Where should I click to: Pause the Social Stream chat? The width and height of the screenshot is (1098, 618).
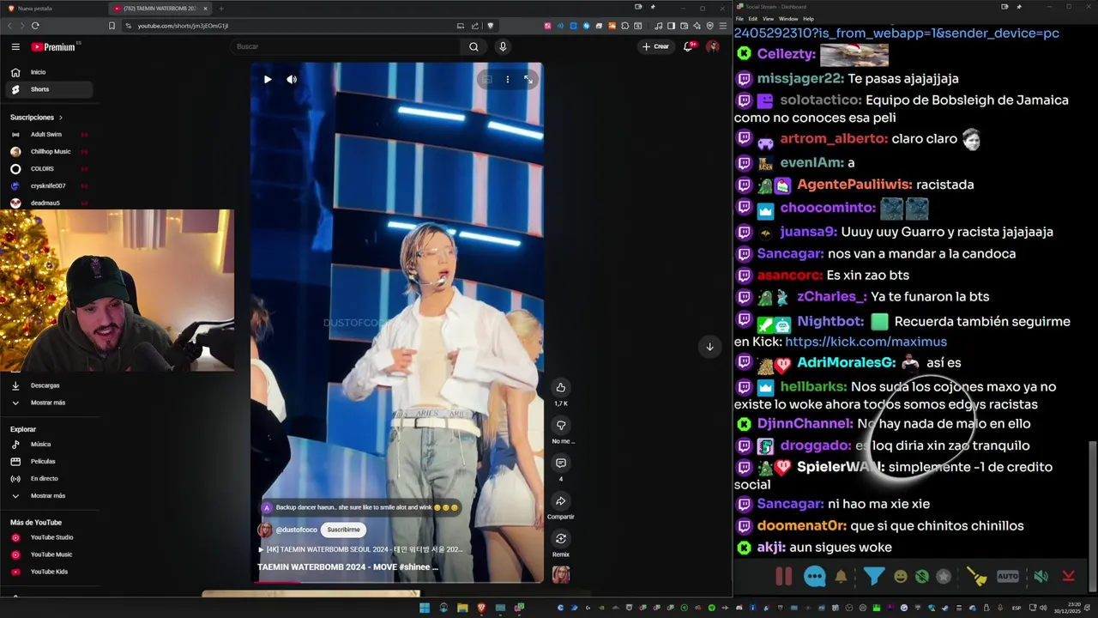click(783, 577)
